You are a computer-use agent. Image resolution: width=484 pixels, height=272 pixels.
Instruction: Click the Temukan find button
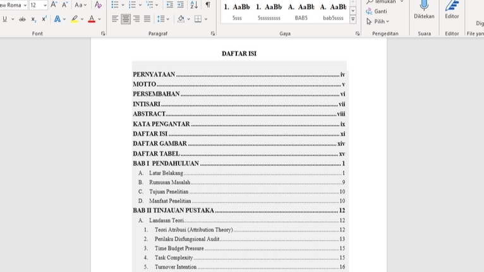[384, 2]
